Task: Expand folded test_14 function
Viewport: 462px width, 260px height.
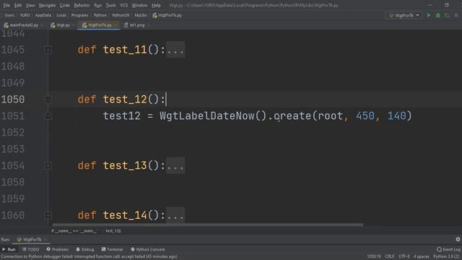Action: pos(48,215)
